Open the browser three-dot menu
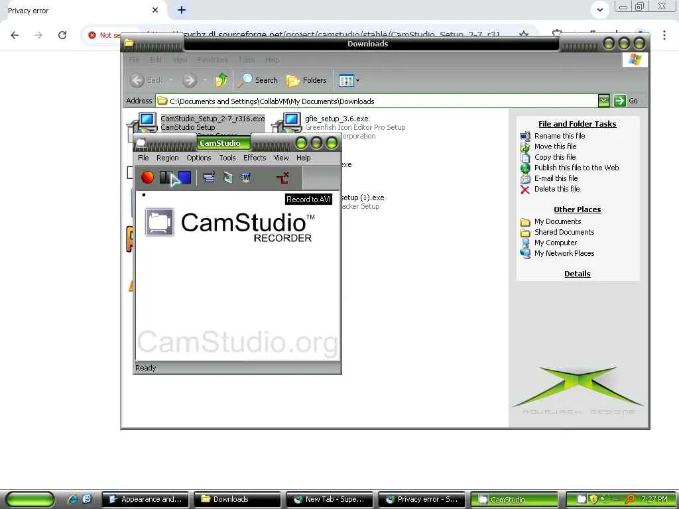 [x=664, y=35]
